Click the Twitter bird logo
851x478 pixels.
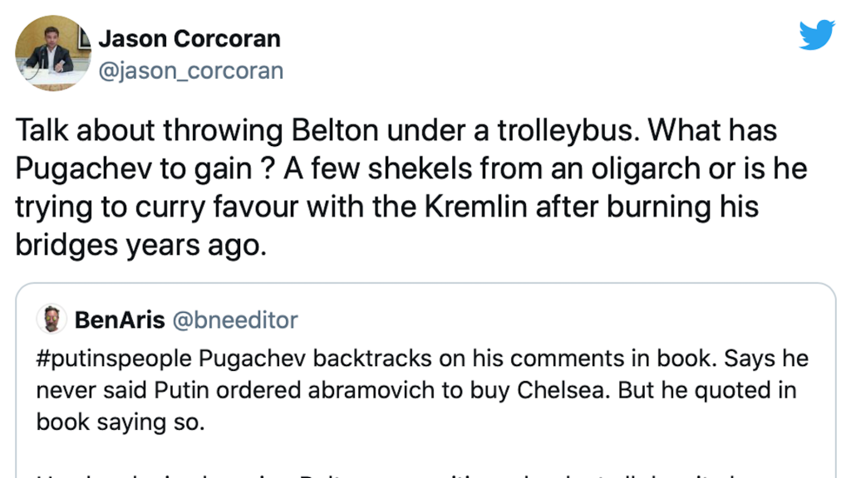816,35
